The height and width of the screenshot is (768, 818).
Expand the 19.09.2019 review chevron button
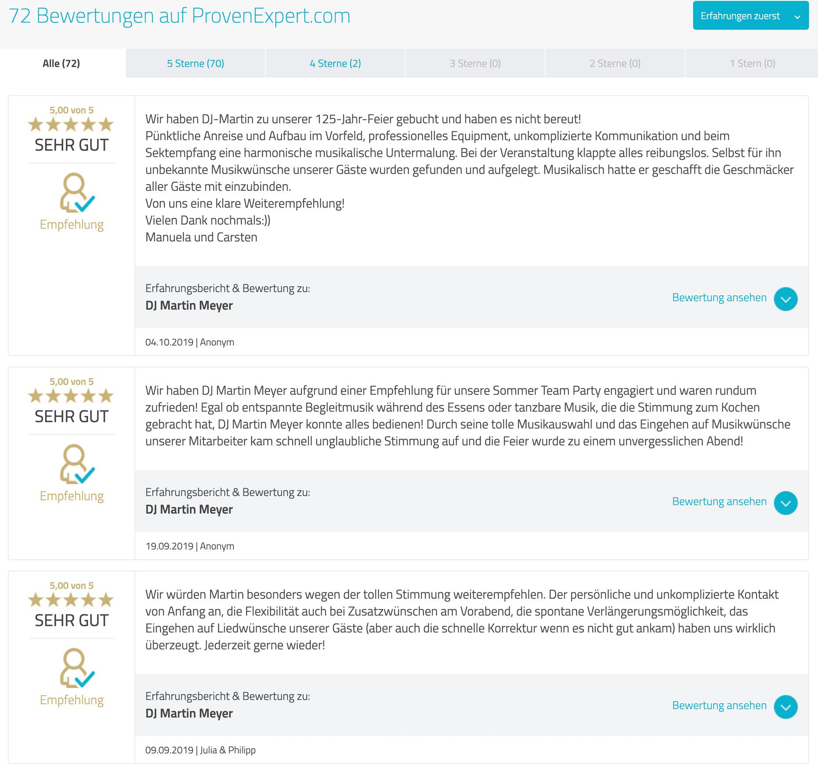pyautogui.click(x=785, y=503)
